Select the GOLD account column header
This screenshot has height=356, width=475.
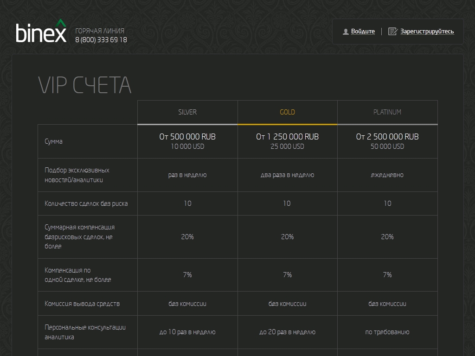point(287,112)
